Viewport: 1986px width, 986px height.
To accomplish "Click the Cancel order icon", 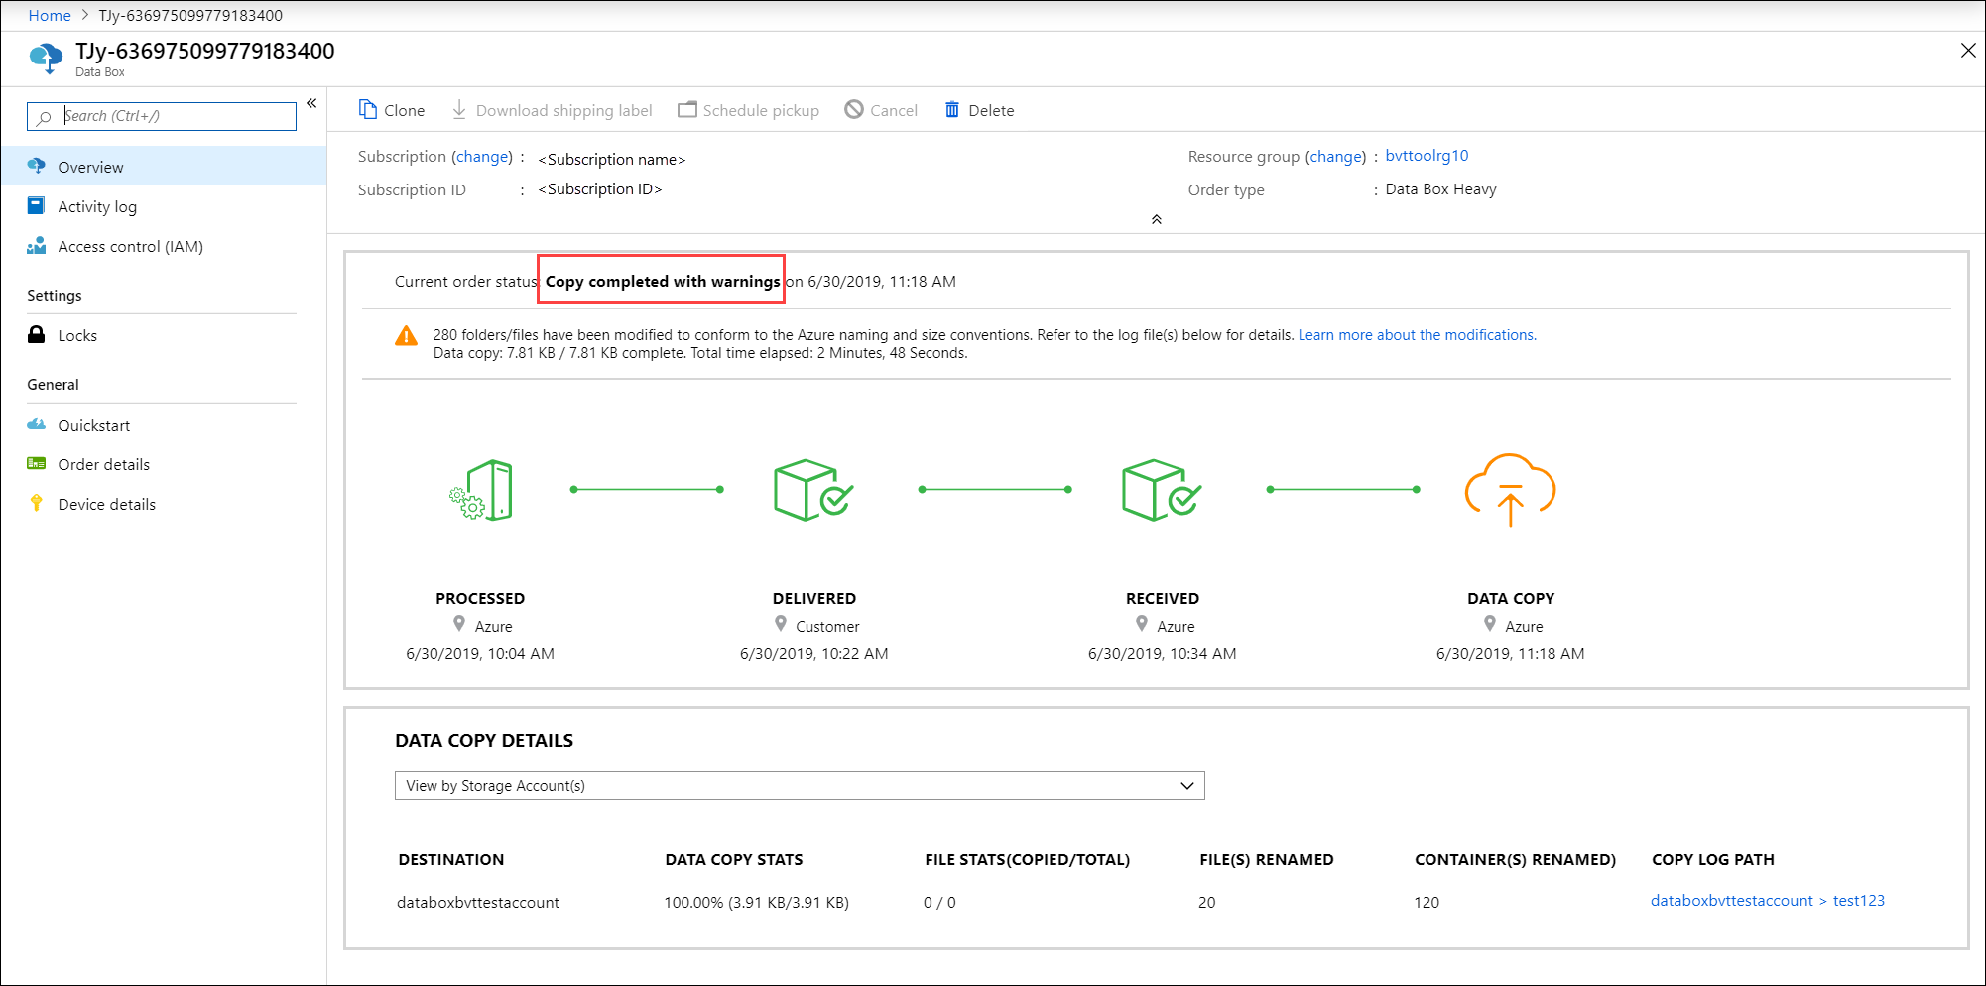I will pos(853,109).
